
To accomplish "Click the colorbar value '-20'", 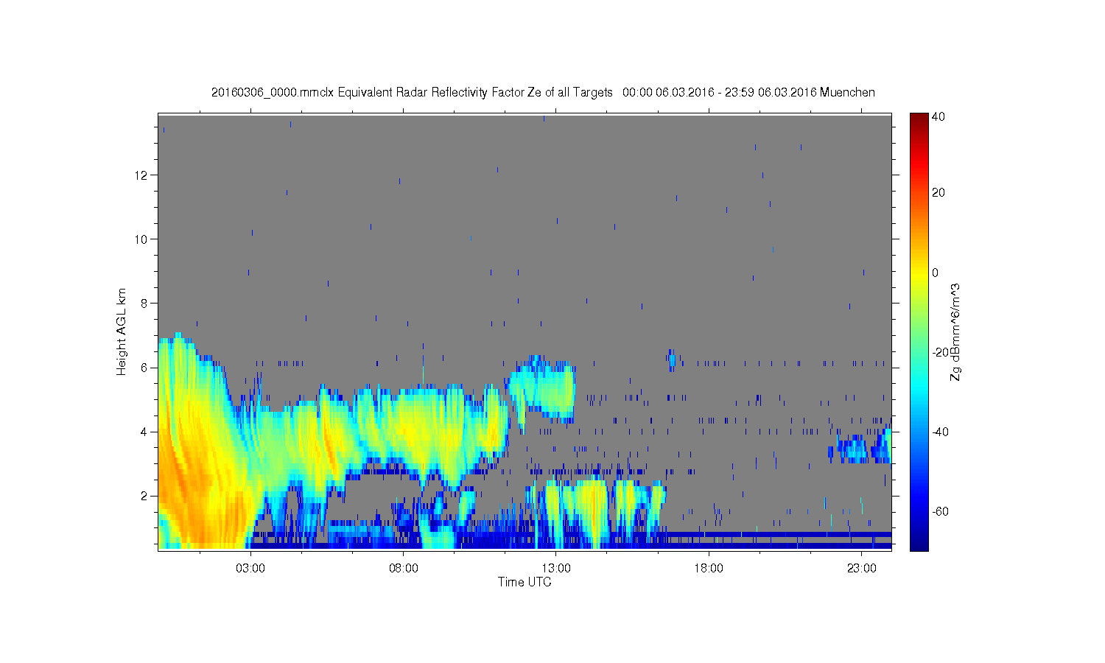I will (940, 352).
